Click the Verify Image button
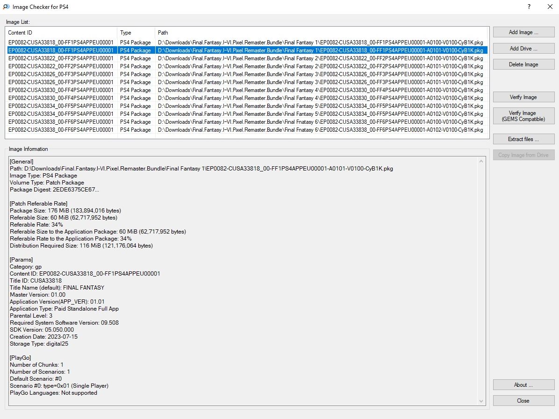The height and width of the screenshot is (419, 559). [523, 97]
